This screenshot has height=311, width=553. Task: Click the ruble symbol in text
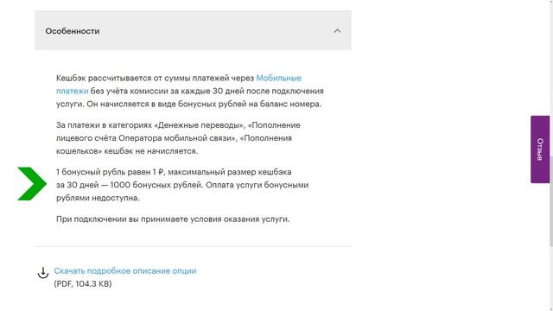click(161, 172)
